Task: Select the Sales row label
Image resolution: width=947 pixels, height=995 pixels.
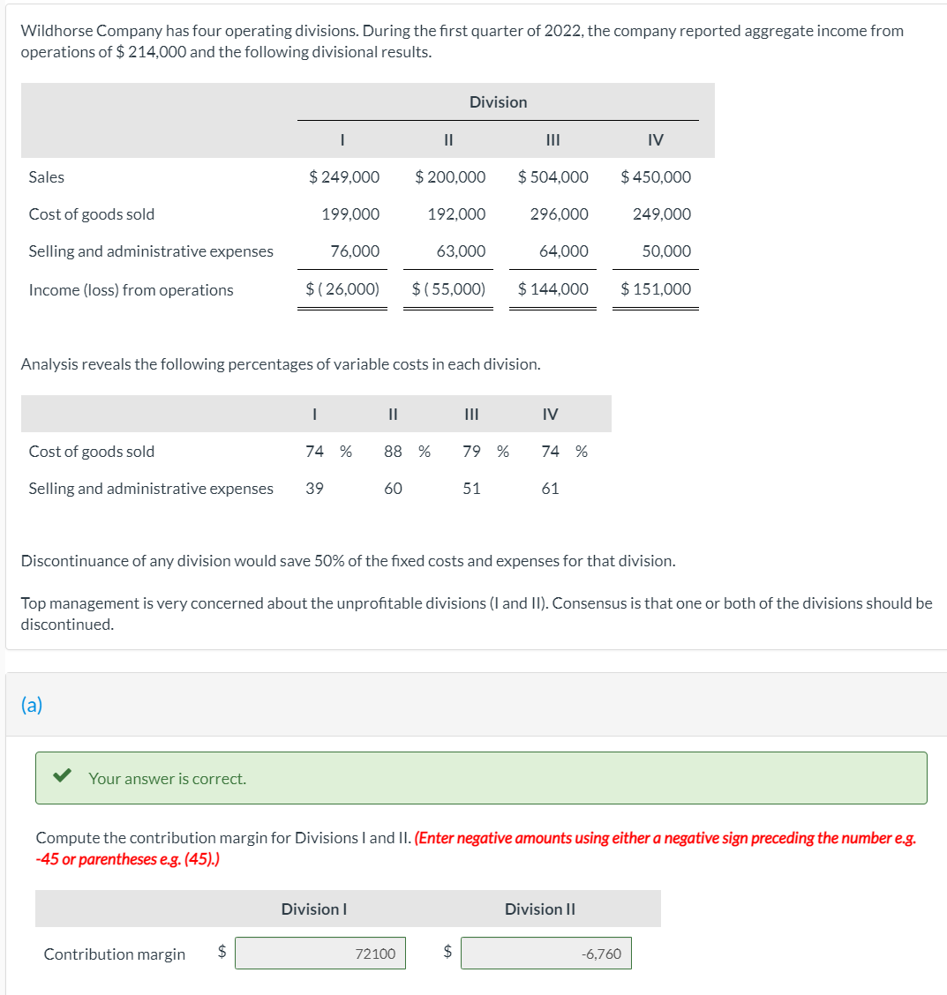Action: 46,176
